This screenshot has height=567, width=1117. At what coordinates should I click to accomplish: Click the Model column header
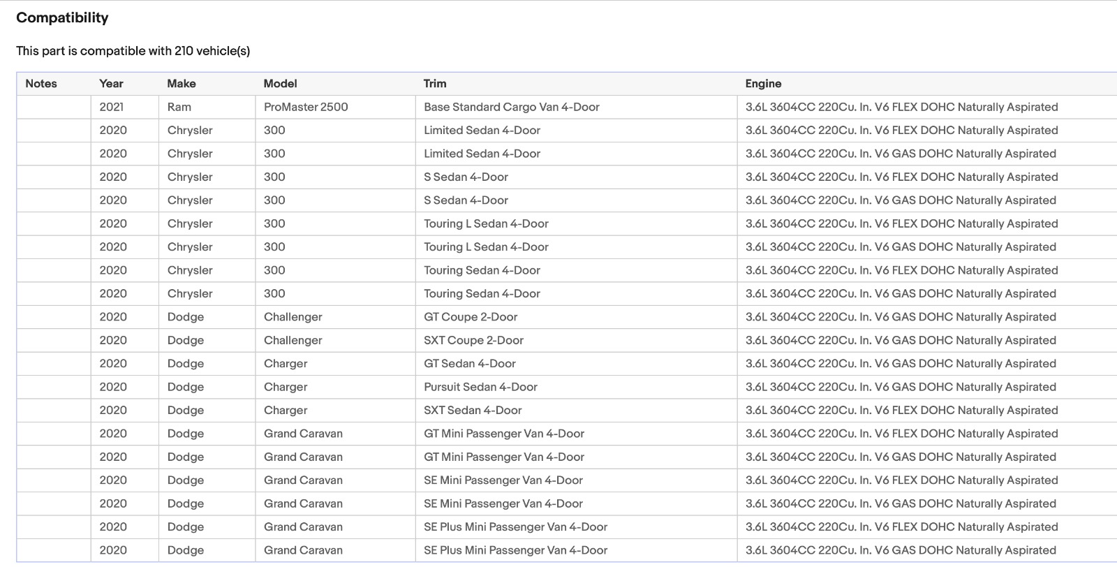click(x=280, y=84)
